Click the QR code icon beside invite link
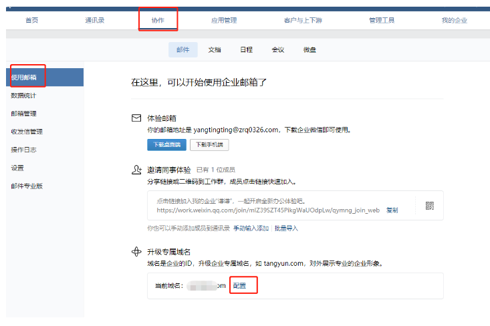The width and height of the screenshot is (490, 326). pyautogui.click(x=429, y=206)
